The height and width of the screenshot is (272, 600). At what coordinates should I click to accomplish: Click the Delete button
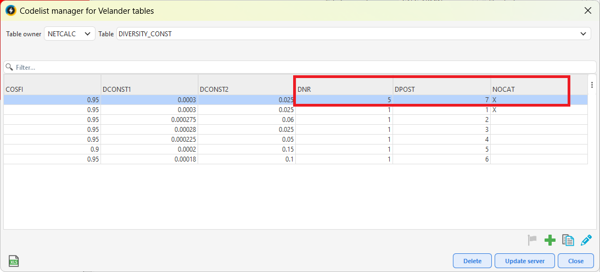(x=472, y=261)
